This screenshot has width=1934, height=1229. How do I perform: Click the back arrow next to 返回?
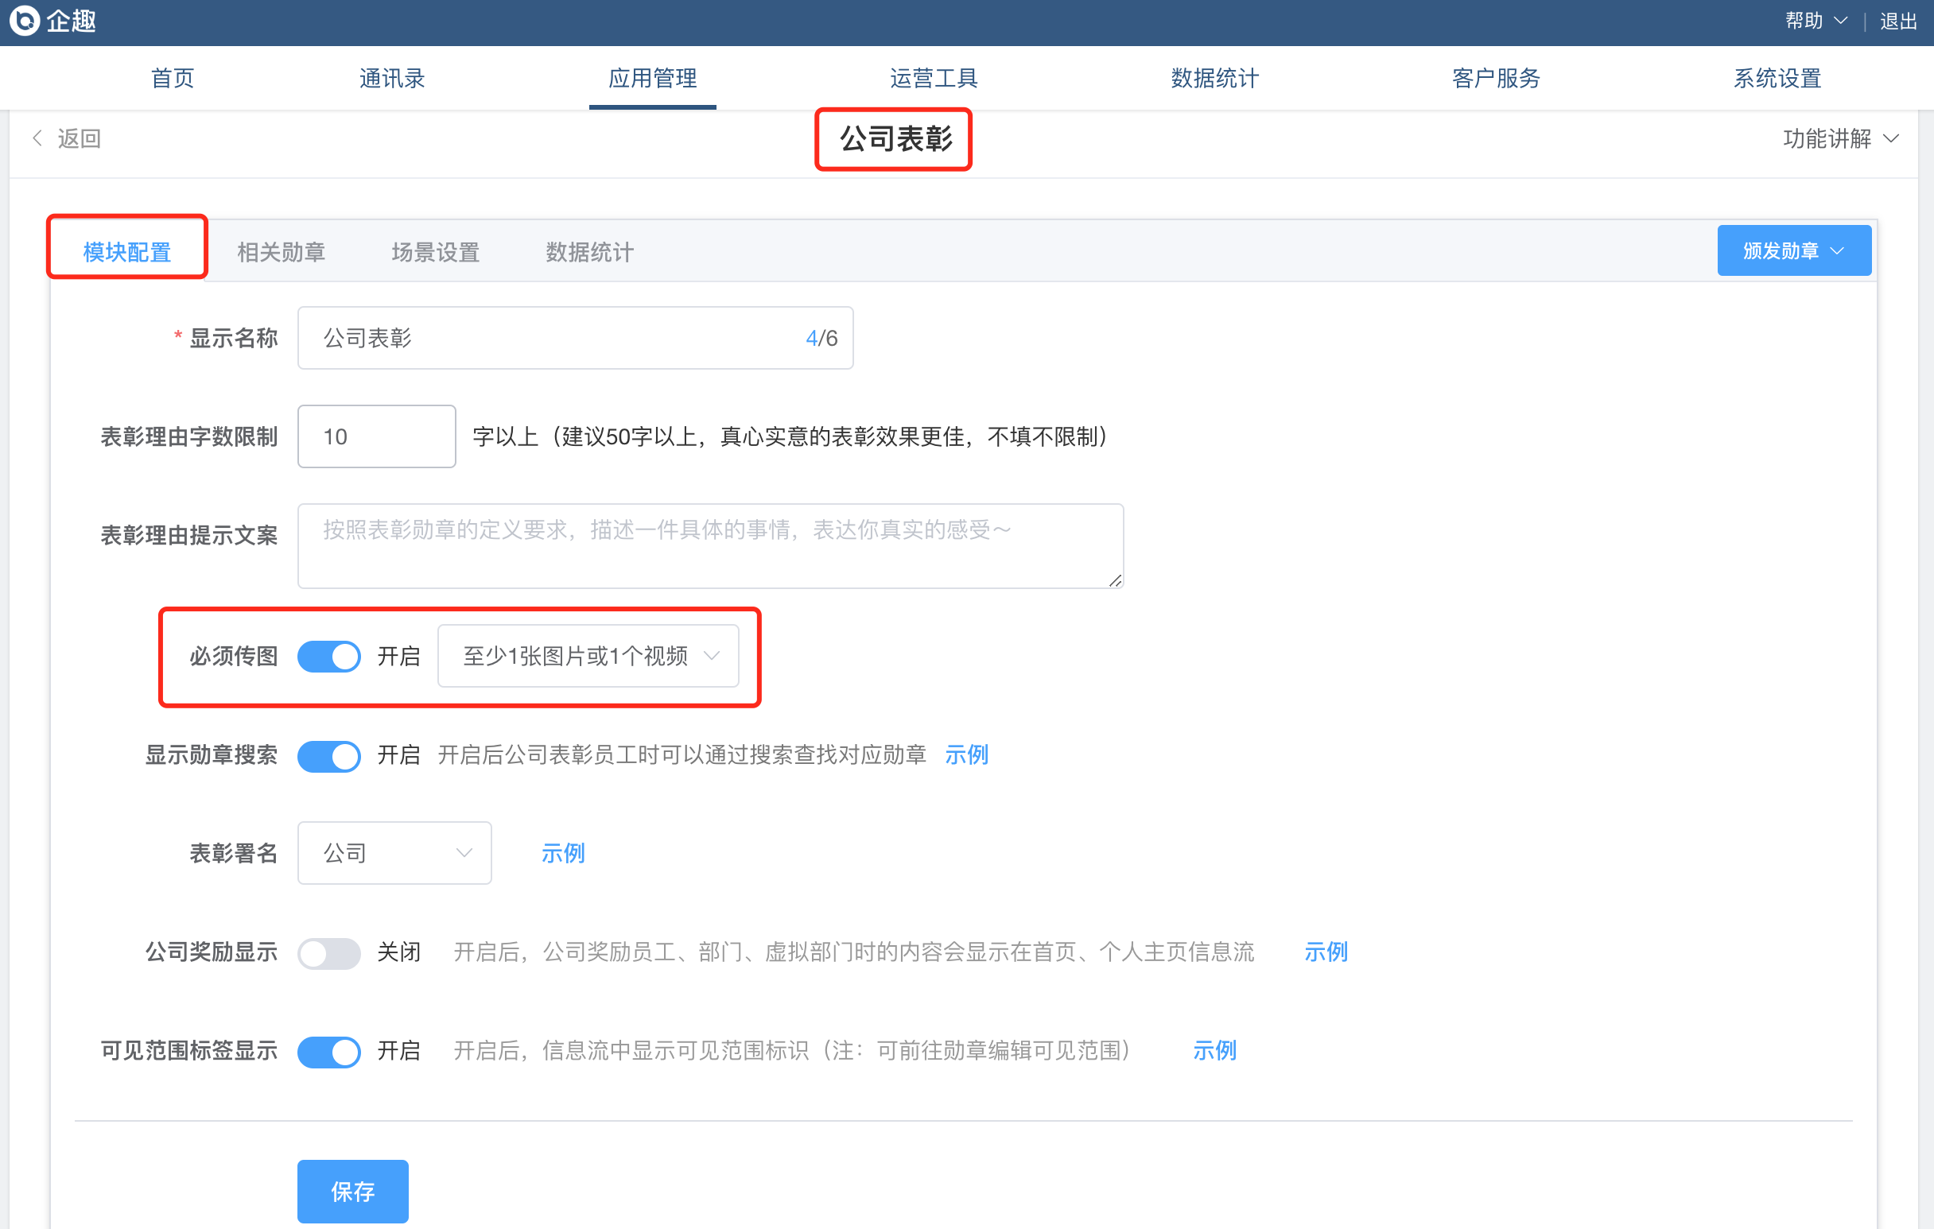tap(37, 138)
